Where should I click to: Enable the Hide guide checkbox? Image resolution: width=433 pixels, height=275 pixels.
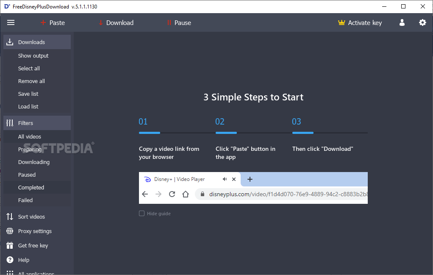[x=142, y=213]
